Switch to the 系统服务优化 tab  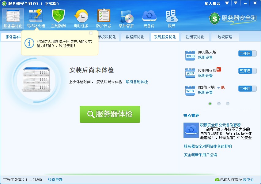point(165,37)
